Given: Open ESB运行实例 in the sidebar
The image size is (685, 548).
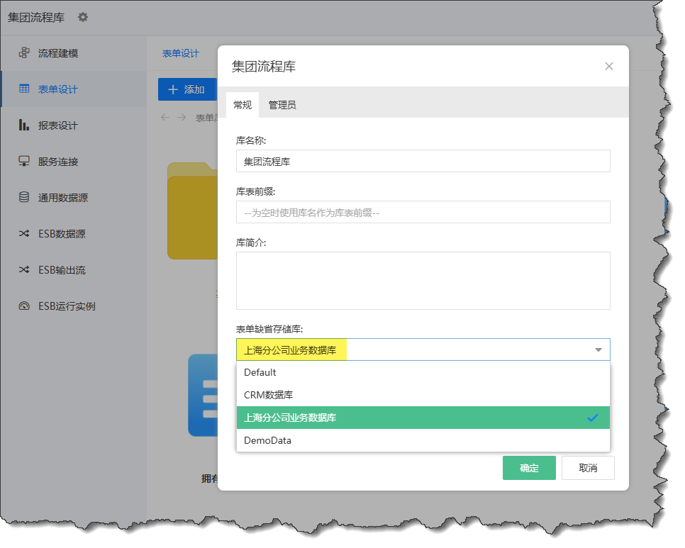Looking at the screenshot, I should 66,306.
